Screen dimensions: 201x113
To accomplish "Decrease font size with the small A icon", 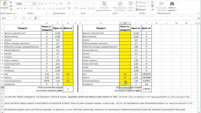I will [45, 4].
